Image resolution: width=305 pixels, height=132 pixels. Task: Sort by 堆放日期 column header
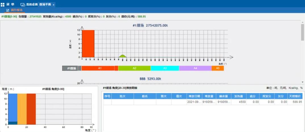coord(195,96)
